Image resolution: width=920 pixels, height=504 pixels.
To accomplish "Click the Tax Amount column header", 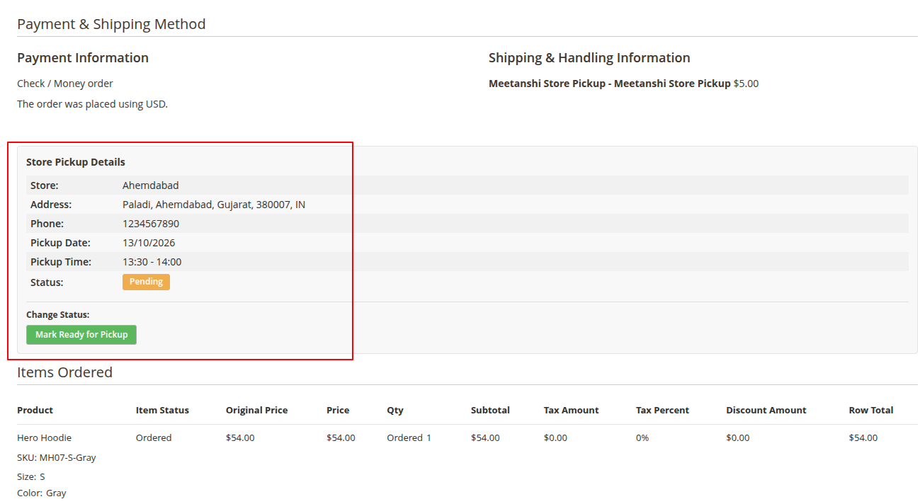I will click(571, 411).
